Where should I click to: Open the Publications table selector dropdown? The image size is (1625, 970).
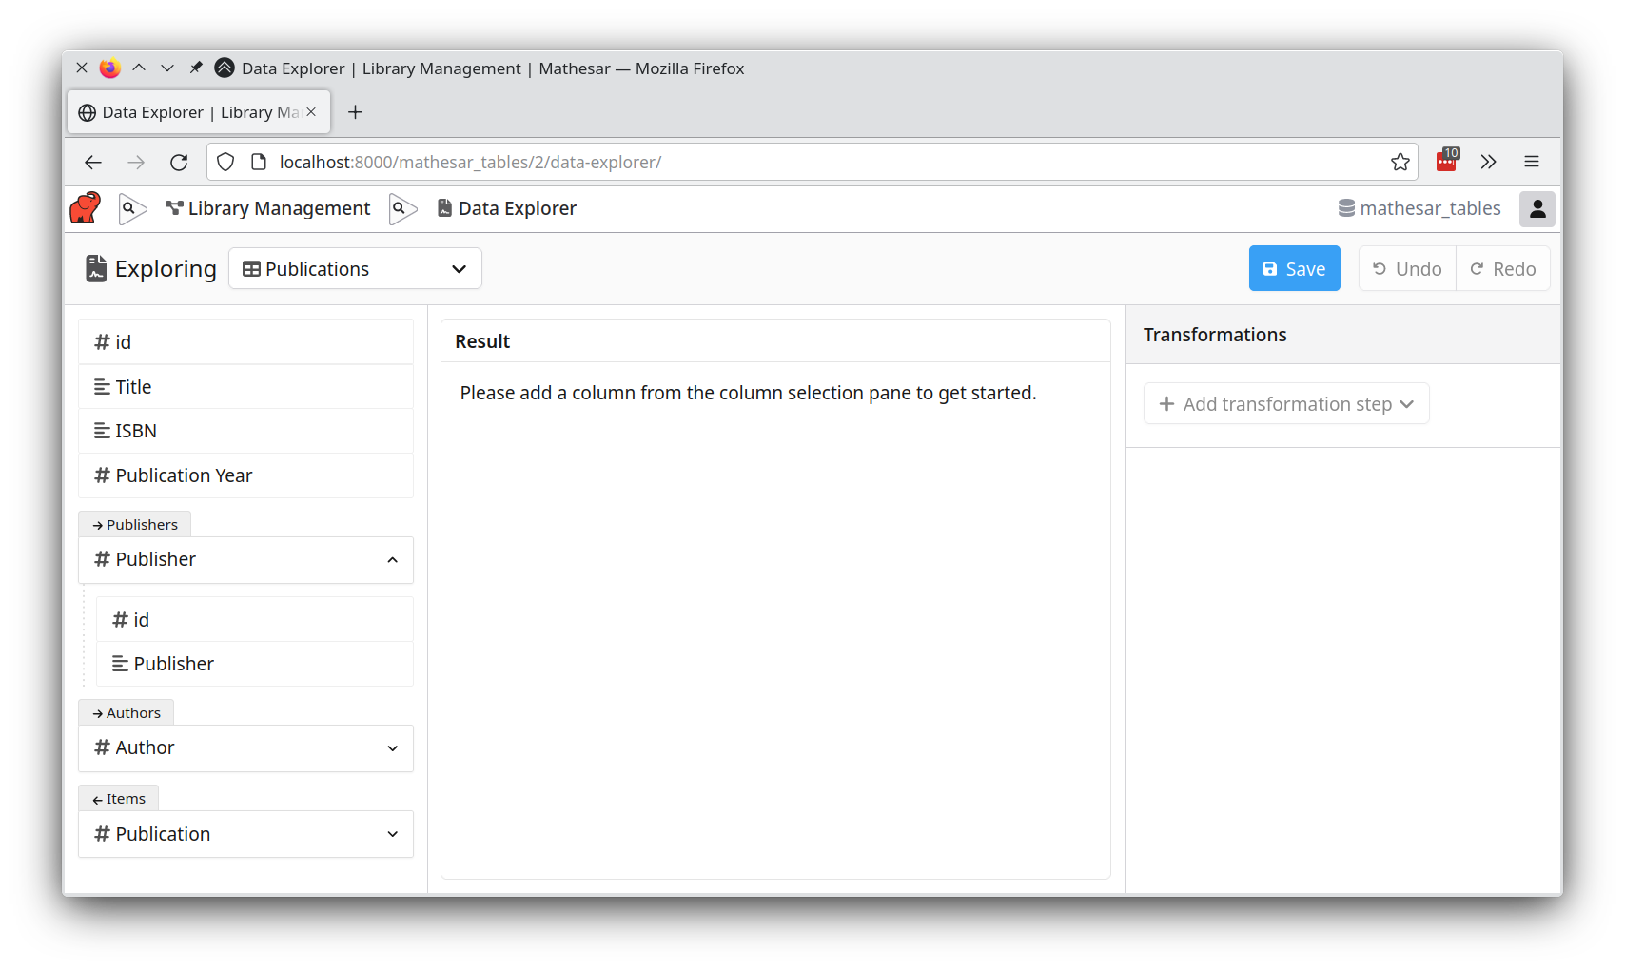[x=355, y=268]
